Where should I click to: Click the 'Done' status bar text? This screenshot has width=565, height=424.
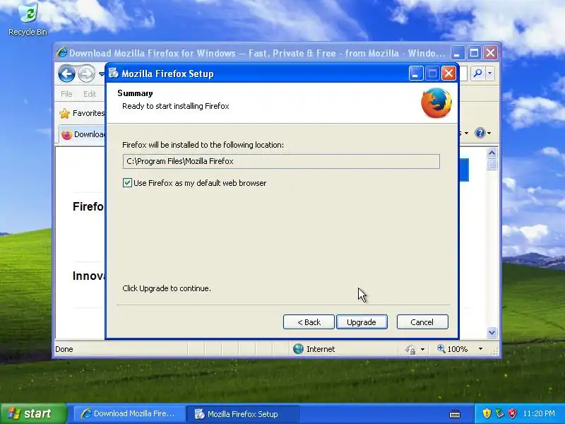click(x=64, y=349)
